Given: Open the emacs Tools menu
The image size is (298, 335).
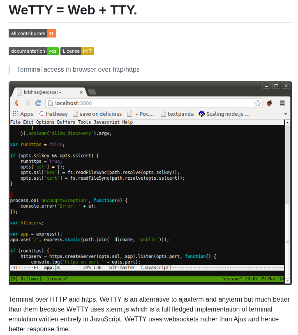Looking at the screenshot, I should [x=84, y=122].
